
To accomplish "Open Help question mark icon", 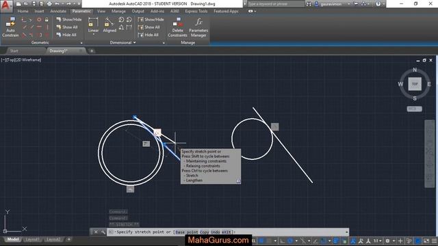I will 378,4.
